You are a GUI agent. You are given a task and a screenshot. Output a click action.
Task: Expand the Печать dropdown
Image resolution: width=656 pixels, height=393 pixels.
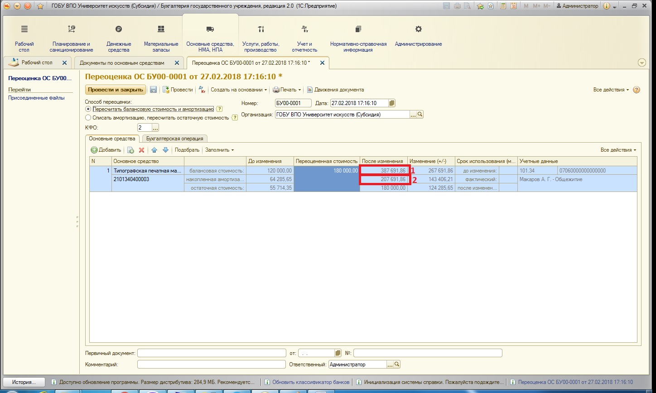tap(287, 90)
